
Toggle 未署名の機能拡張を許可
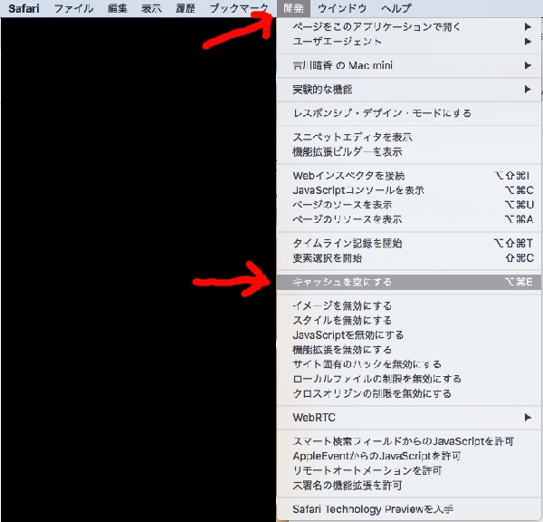[x=409, y=485]
